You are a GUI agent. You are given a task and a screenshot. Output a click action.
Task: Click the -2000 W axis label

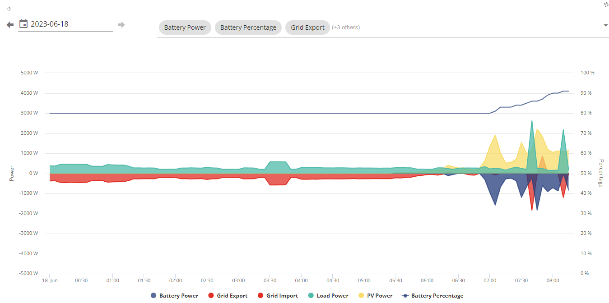pos(28,214)
